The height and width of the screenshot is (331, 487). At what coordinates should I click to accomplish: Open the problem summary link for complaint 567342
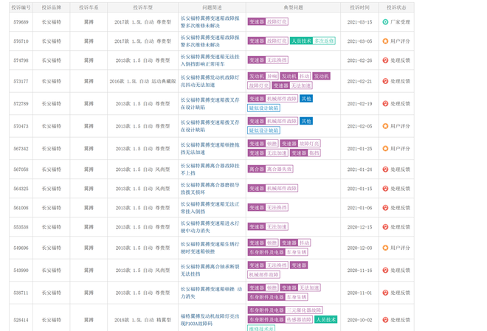pyautogui.click(x=210, y=148)
